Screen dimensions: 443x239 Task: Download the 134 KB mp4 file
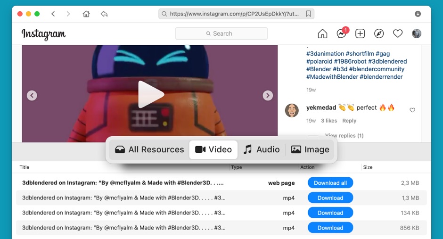[330, 213]
